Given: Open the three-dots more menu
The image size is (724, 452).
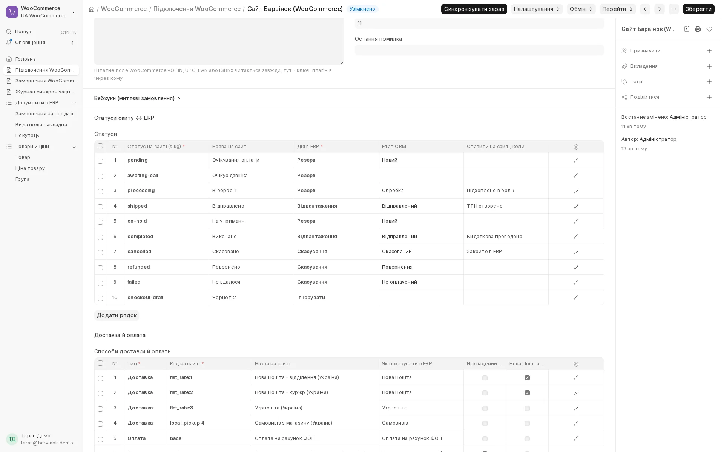Looking at the screenshot, I should [674, 9].
